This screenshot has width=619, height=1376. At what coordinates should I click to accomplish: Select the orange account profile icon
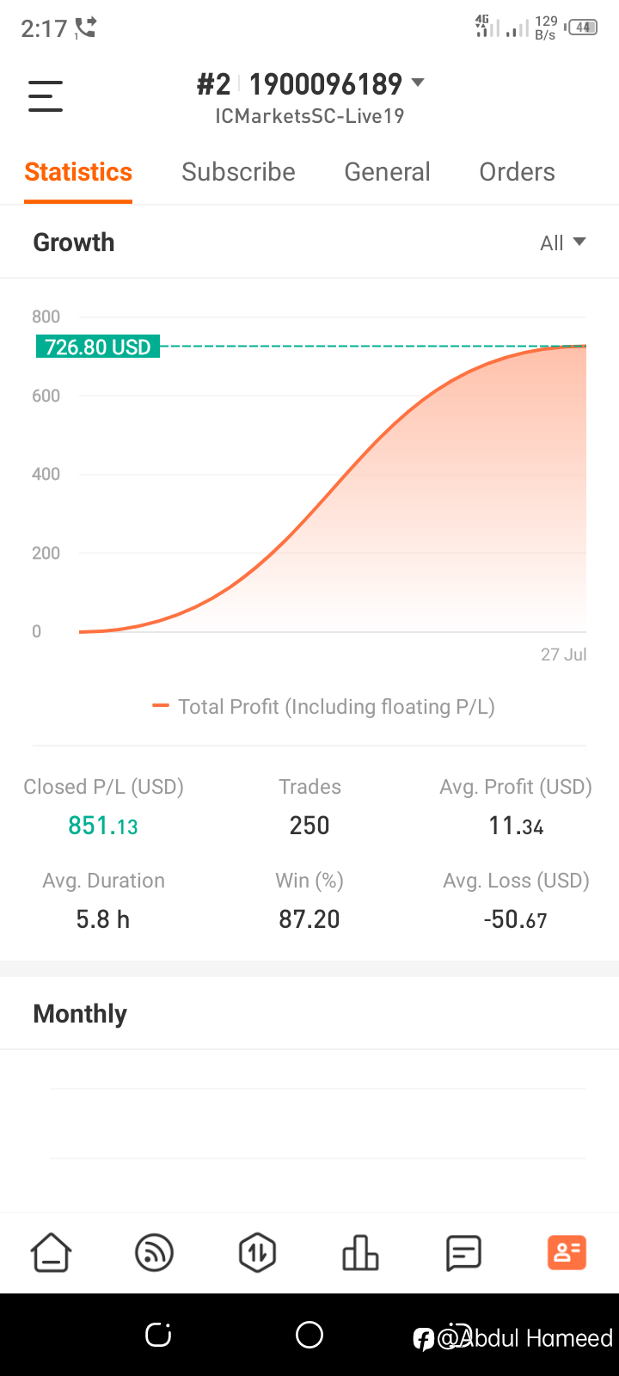pyautogui.click(x=567, y=1252)
